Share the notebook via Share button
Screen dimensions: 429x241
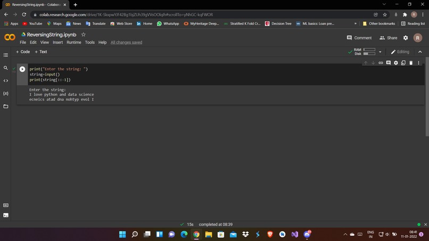point(388,38)
